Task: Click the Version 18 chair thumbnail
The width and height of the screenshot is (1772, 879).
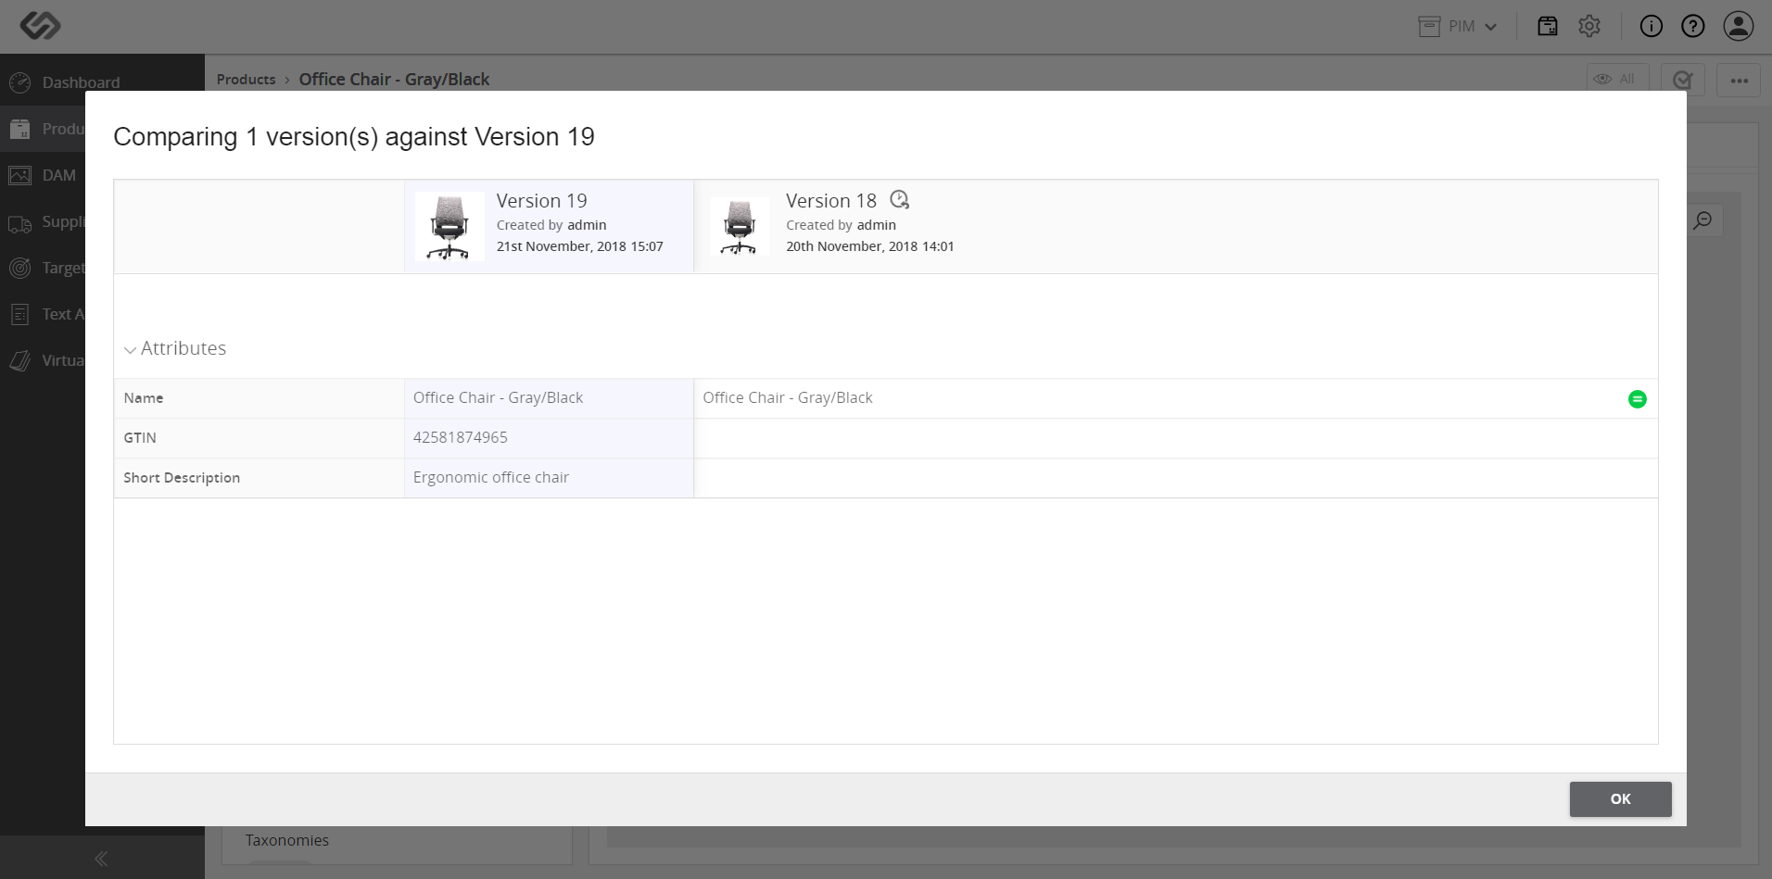Action: pyautogui.click(x=740, y=226)
